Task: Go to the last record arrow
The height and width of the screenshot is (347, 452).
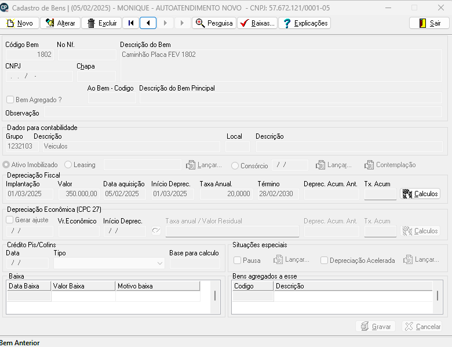Action: click(182, 23)
